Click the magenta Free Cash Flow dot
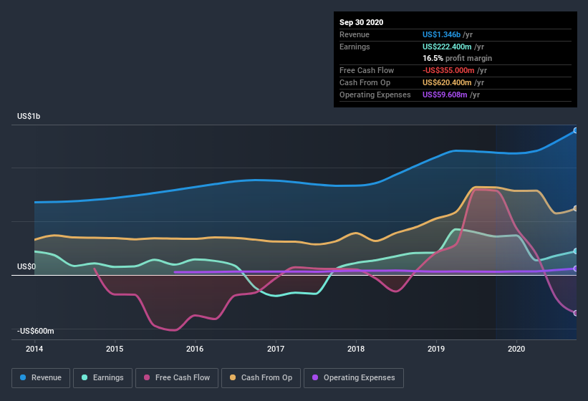 [x=147, y=377]
